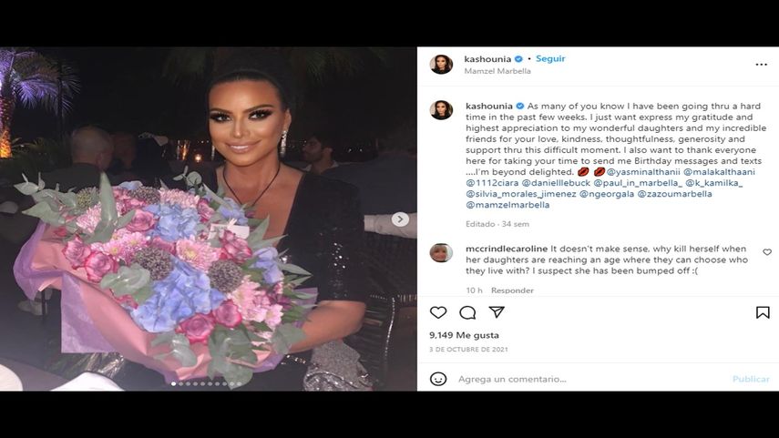Open emoji picker smiley icon
779x438 pixels.
pyautogui.click(x=438, y=379)
